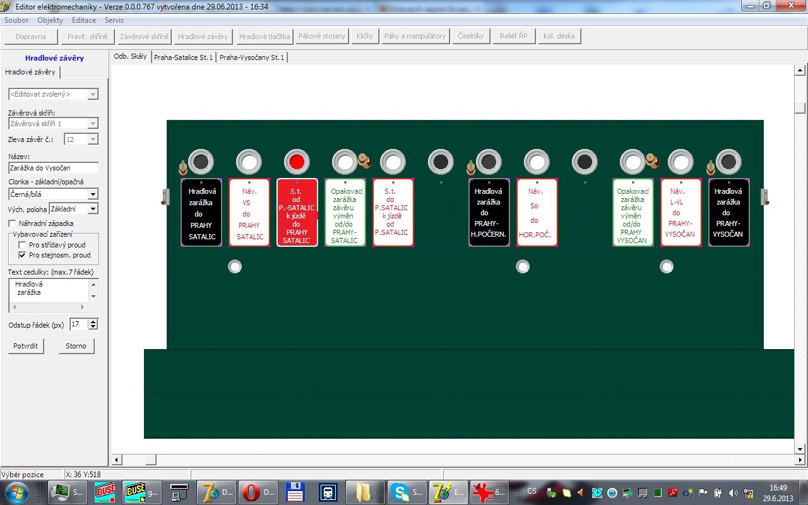
Task: Open the folder icon in the taskbar
Action: point(364,492)
